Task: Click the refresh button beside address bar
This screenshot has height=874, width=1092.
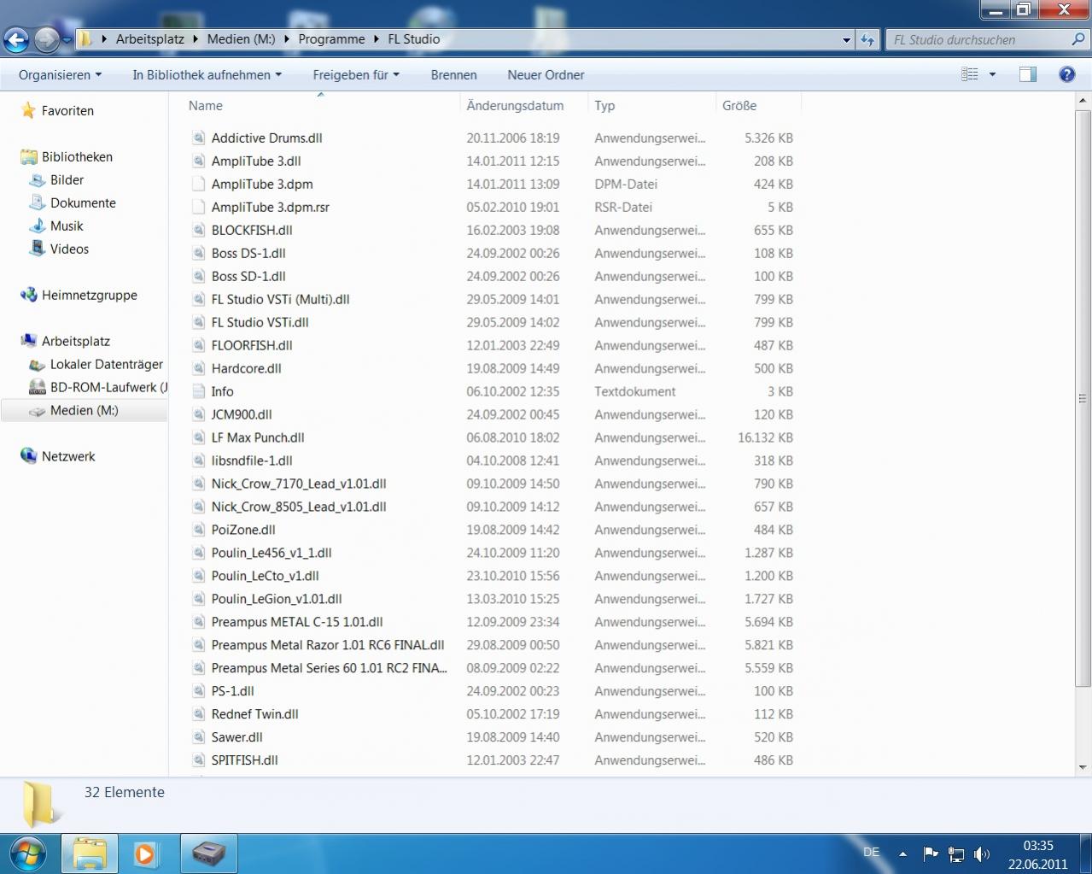Action: [x=867, y=39]
